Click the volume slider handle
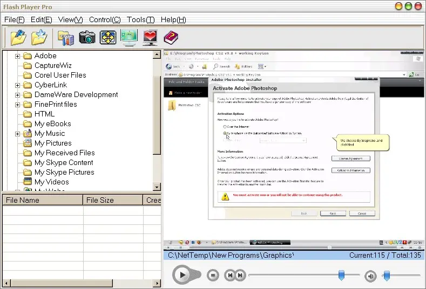The width and height of the screenshot is (426, 289). [387, 275]
